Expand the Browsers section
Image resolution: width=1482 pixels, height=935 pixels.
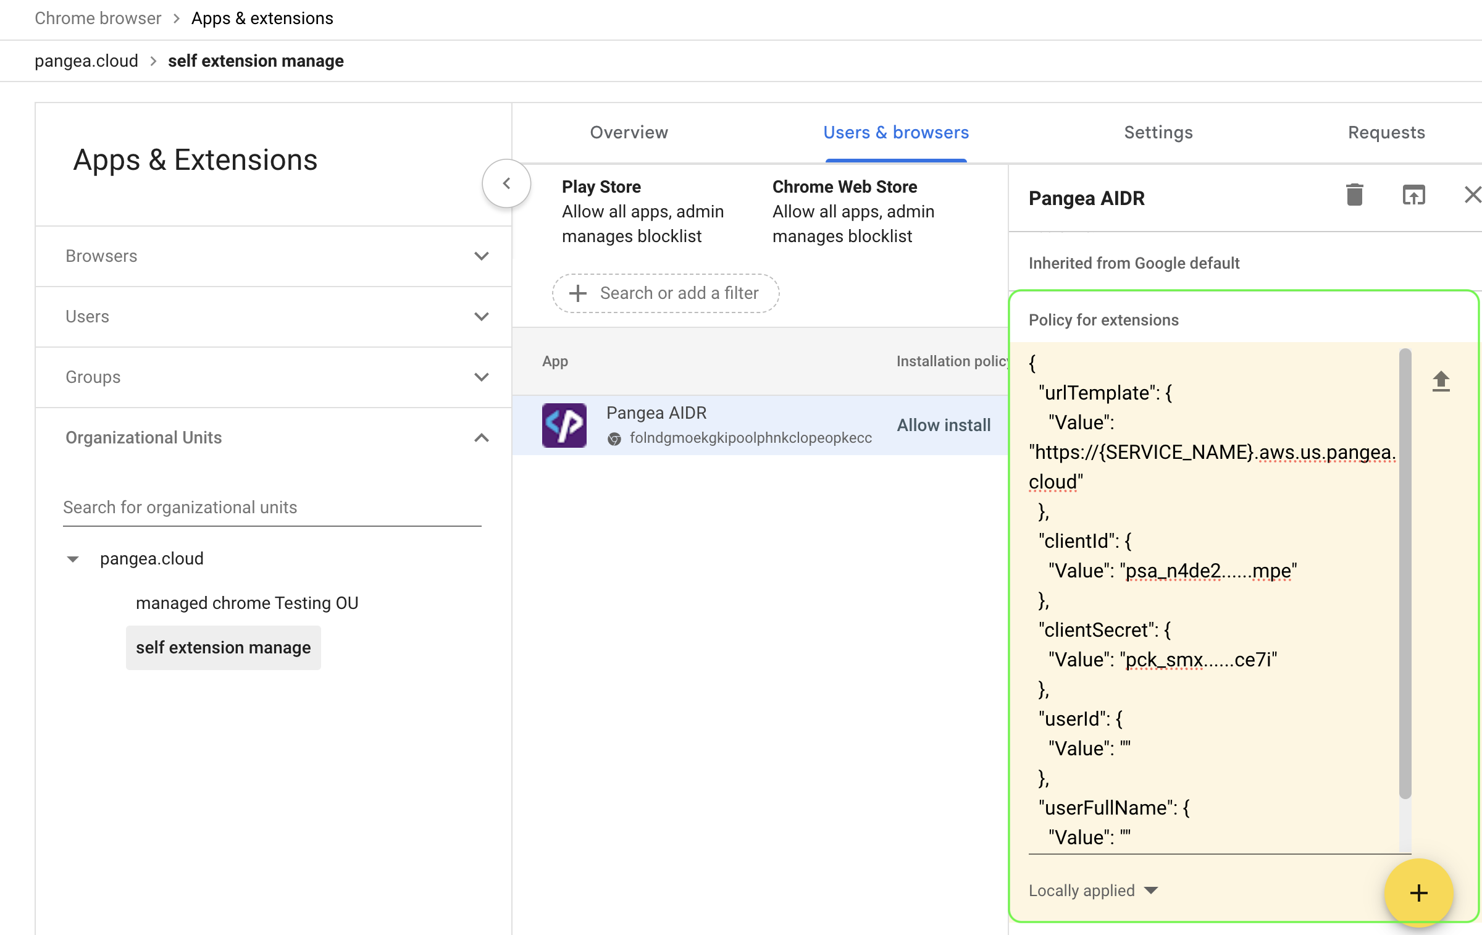click(274, 256)
